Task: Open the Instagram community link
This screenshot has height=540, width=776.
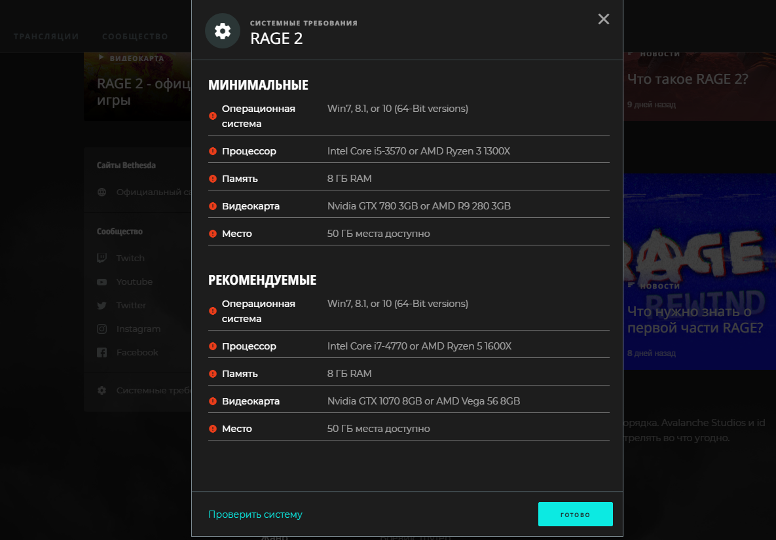Action: (139, 329)
